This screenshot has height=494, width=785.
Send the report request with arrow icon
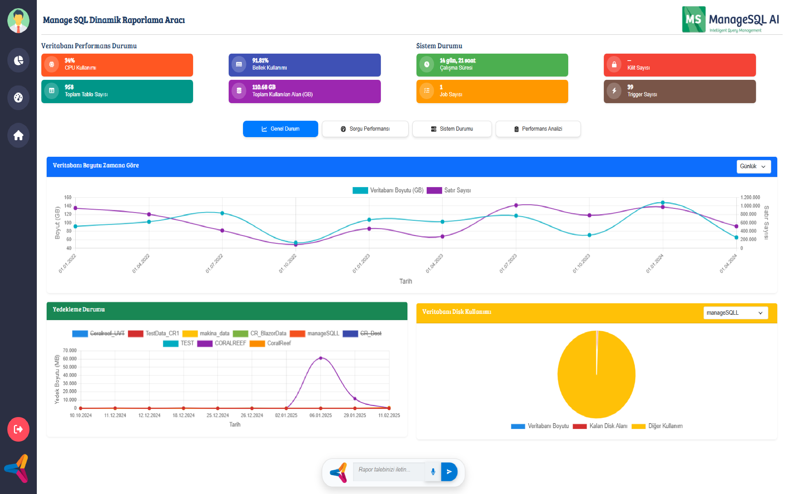tap(449, 472)
